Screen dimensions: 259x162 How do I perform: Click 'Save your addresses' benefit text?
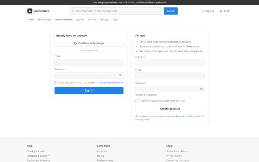tap(170, 47)
